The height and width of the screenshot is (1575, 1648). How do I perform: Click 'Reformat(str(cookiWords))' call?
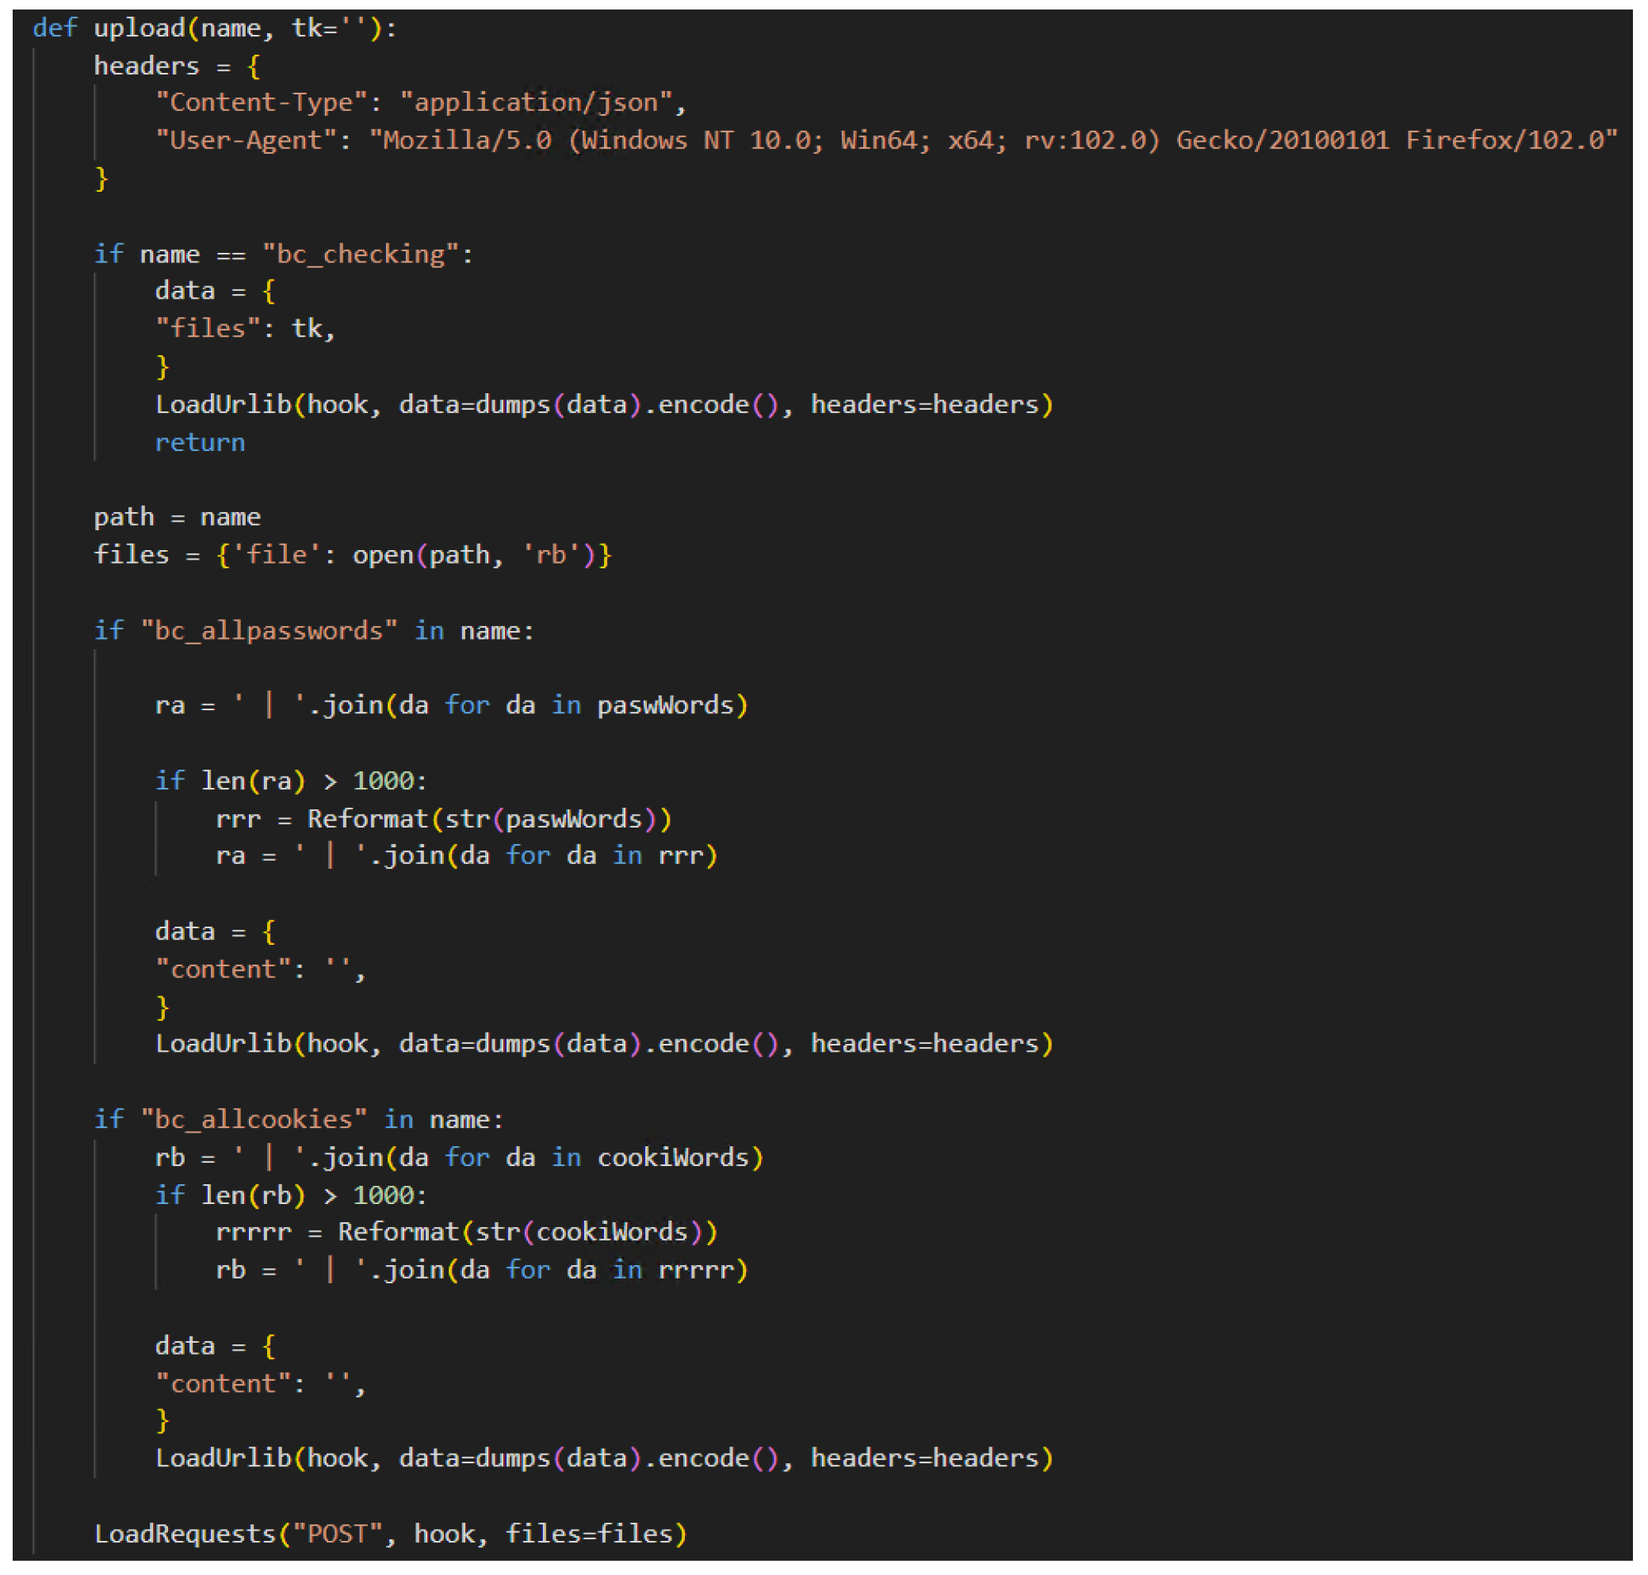[527, 1233]
